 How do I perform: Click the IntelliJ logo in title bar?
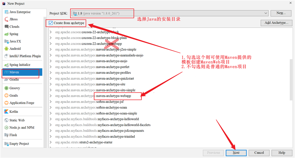4,4
